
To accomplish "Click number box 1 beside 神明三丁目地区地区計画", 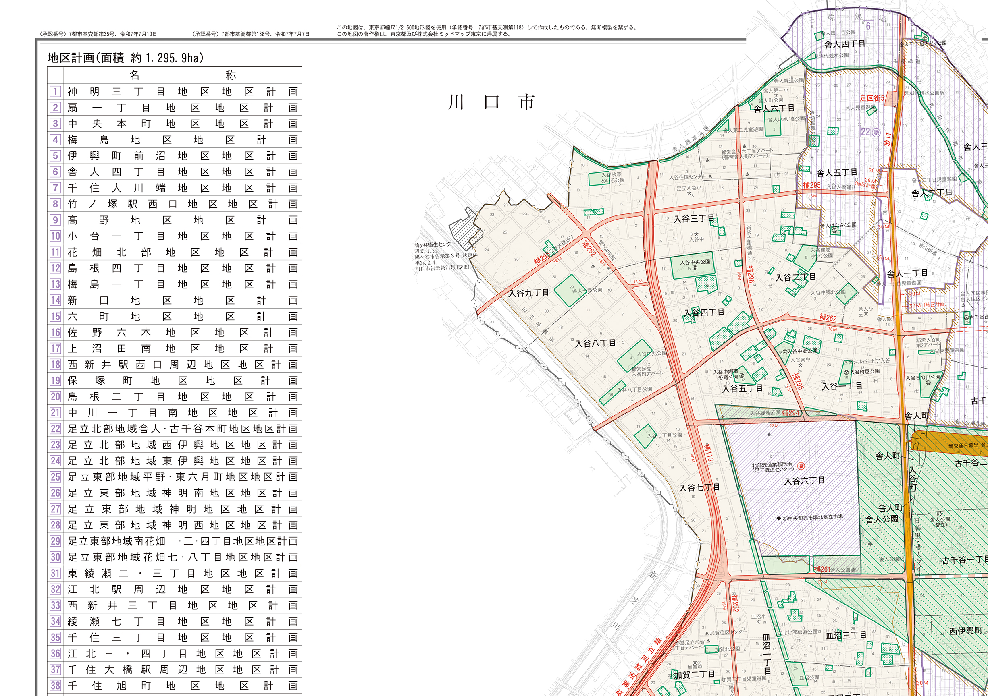I will (x=55, y=91).
